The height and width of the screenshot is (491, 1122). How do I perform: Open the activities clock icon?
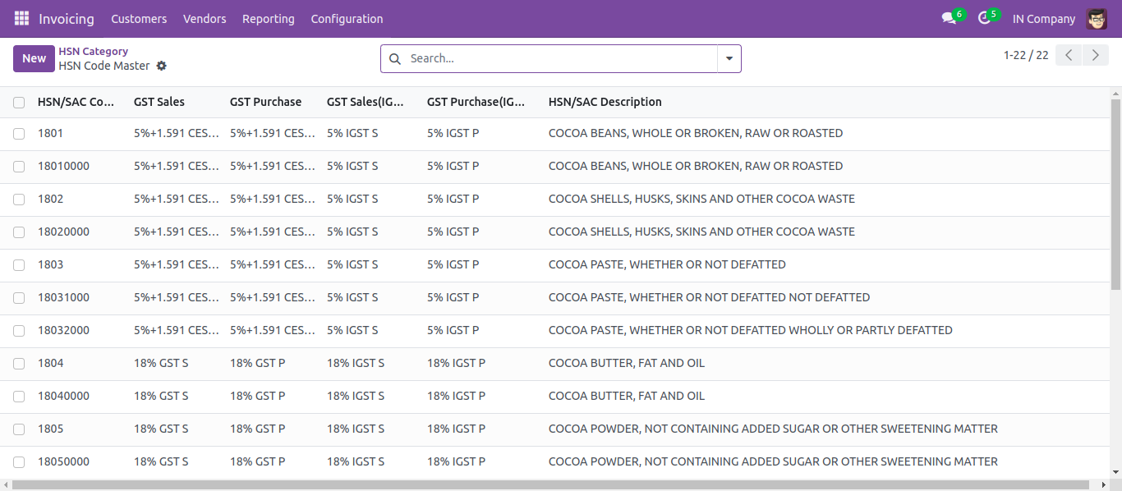coord(984,18)
